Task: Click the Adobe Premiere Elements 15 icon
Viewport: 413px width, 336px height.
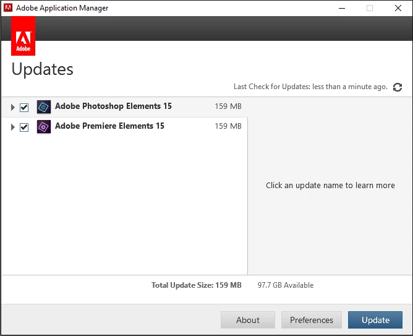Action: pyautogui.click(x=44, y=127)
